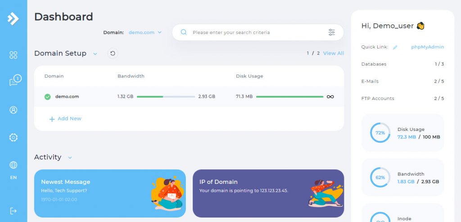This screenshot has width=461, height=222.
Task: Click the 1970-01-01 02:00 message timestamp
Action: point(59,200)
